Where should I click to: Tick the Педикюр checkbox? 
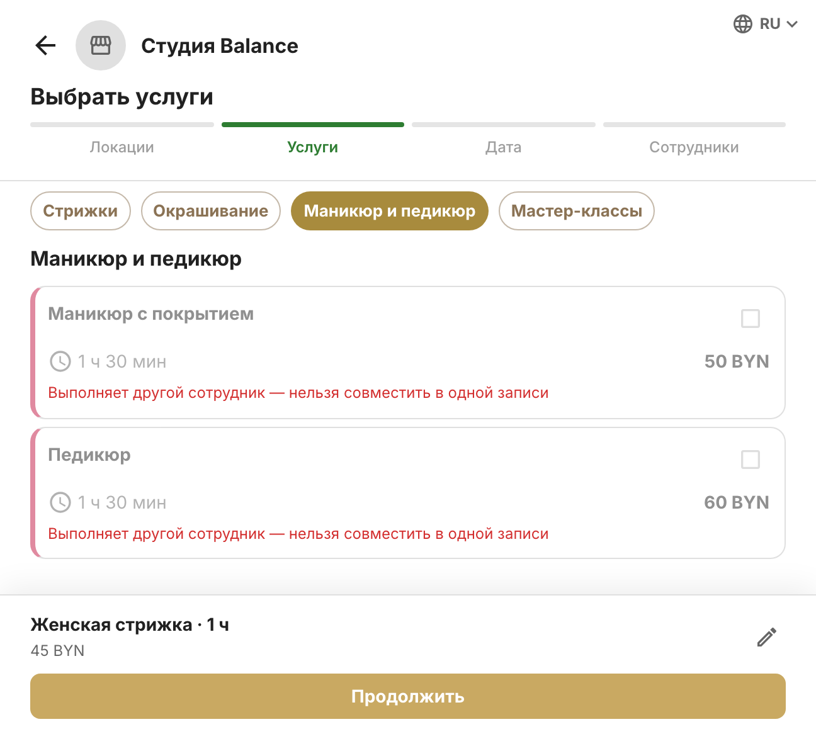[751, 460]
